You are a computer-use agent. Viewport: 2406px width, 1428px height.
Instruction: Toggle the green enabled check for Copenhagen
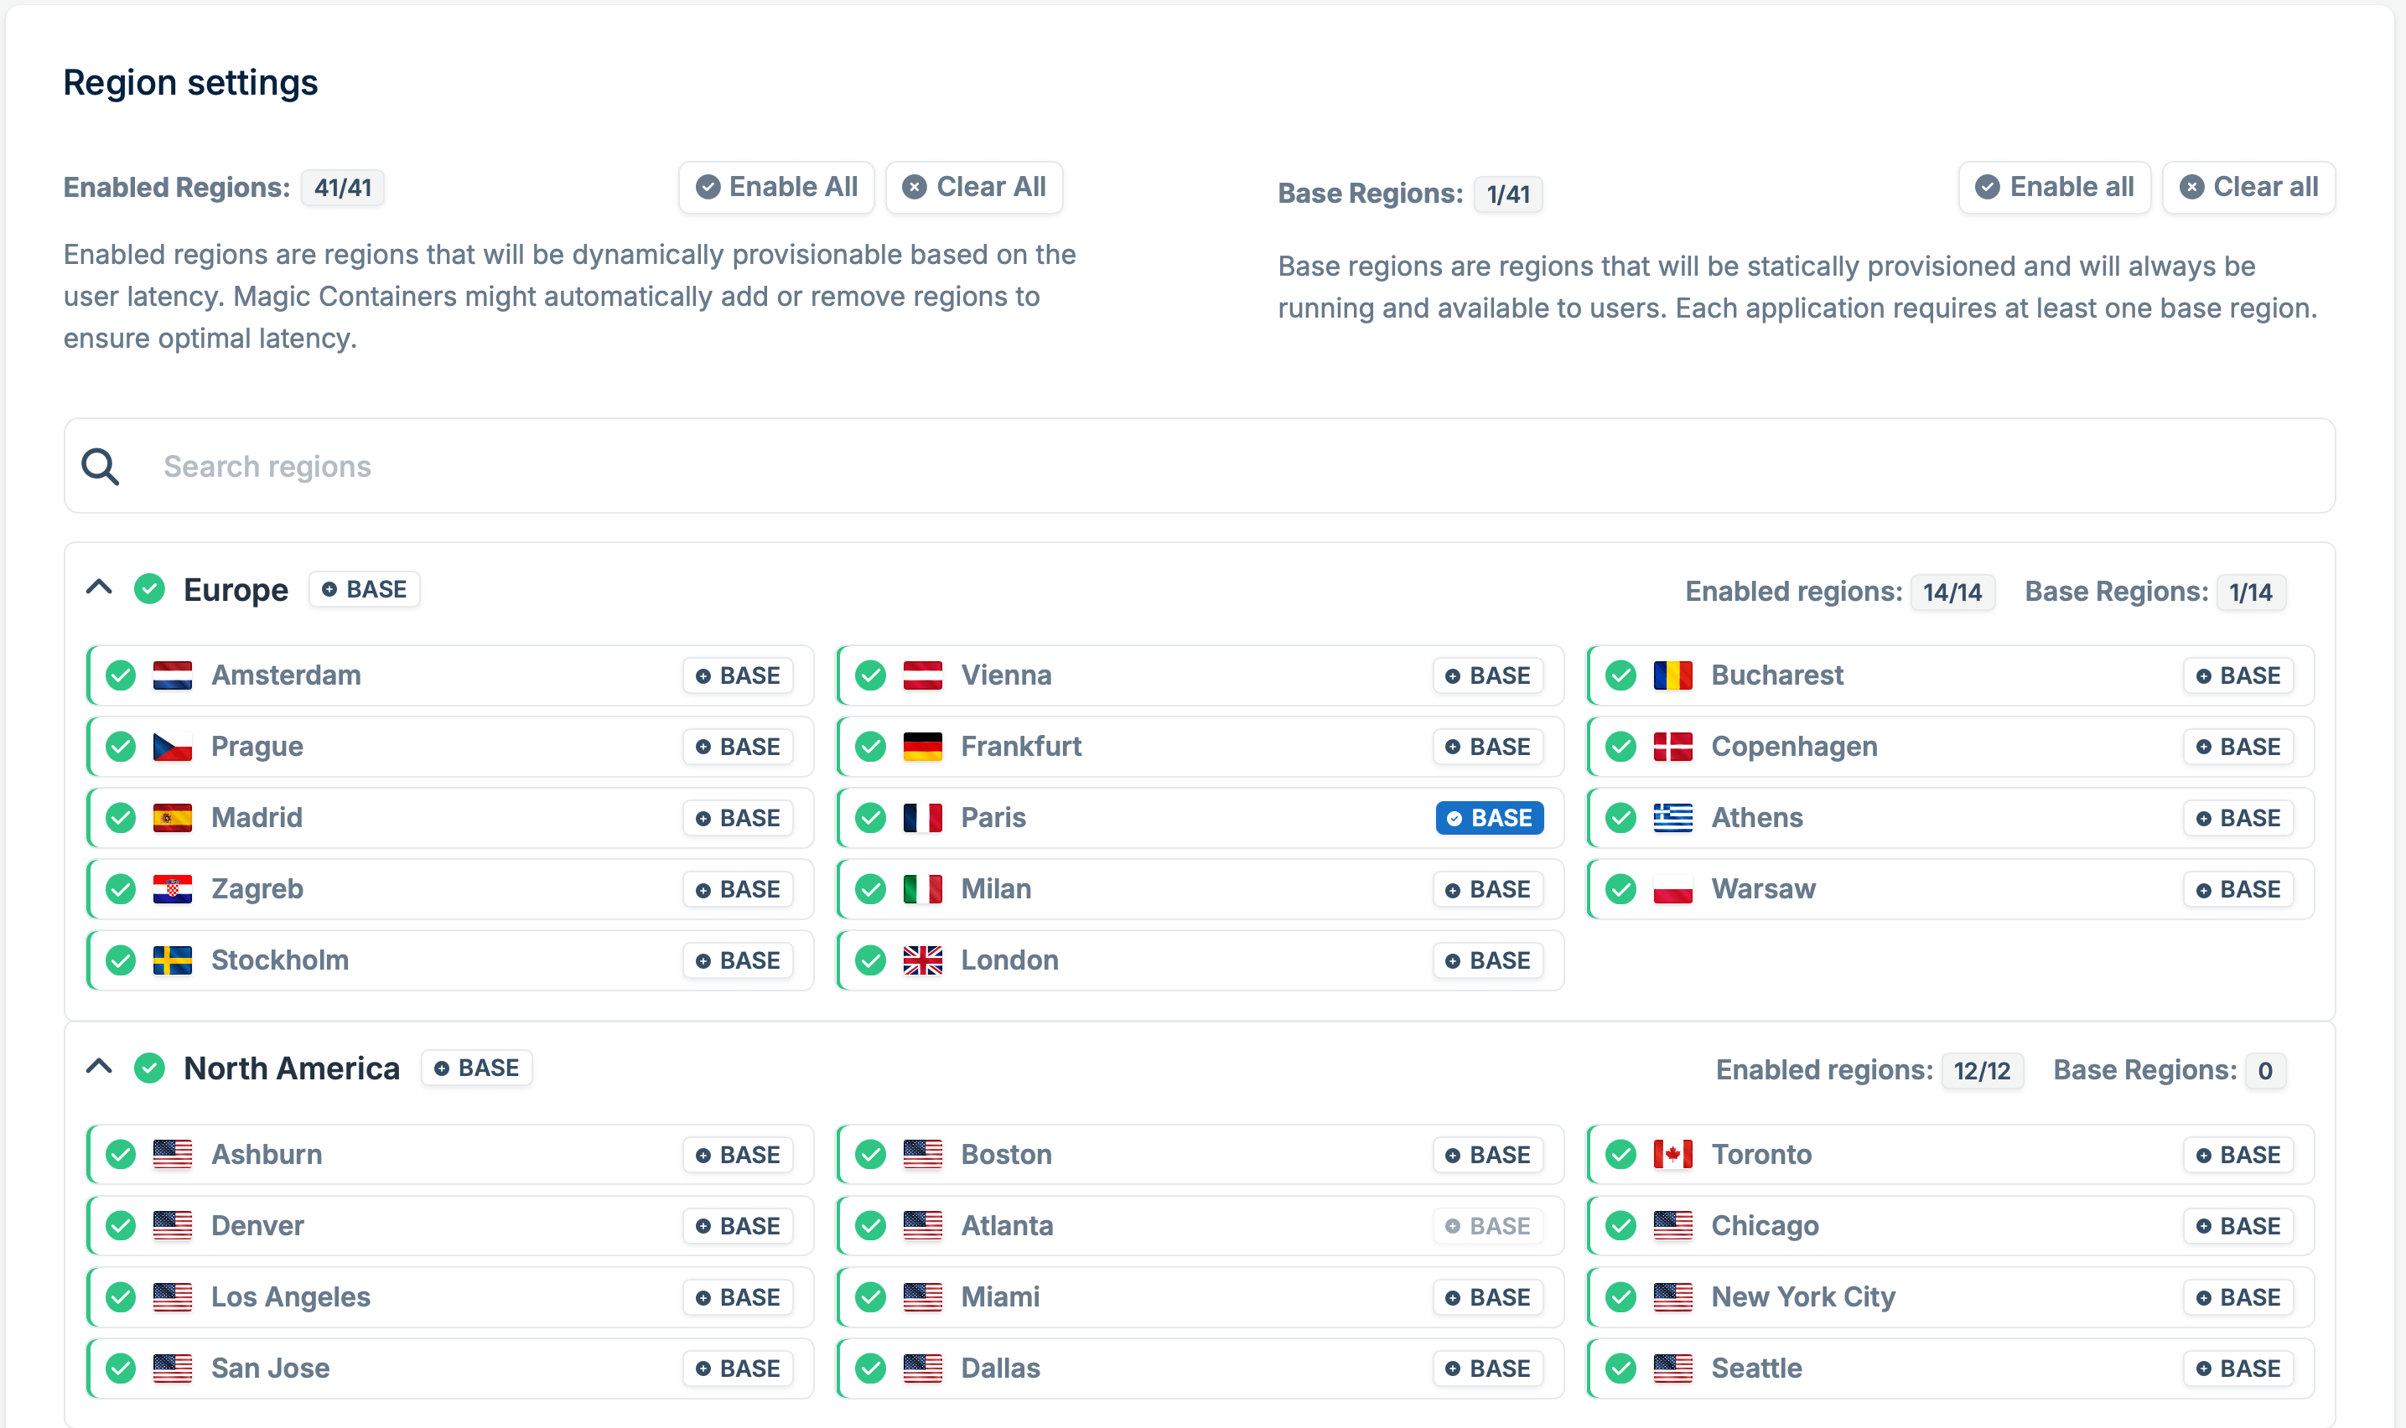pyautogui.click(x=1620, y=747)
